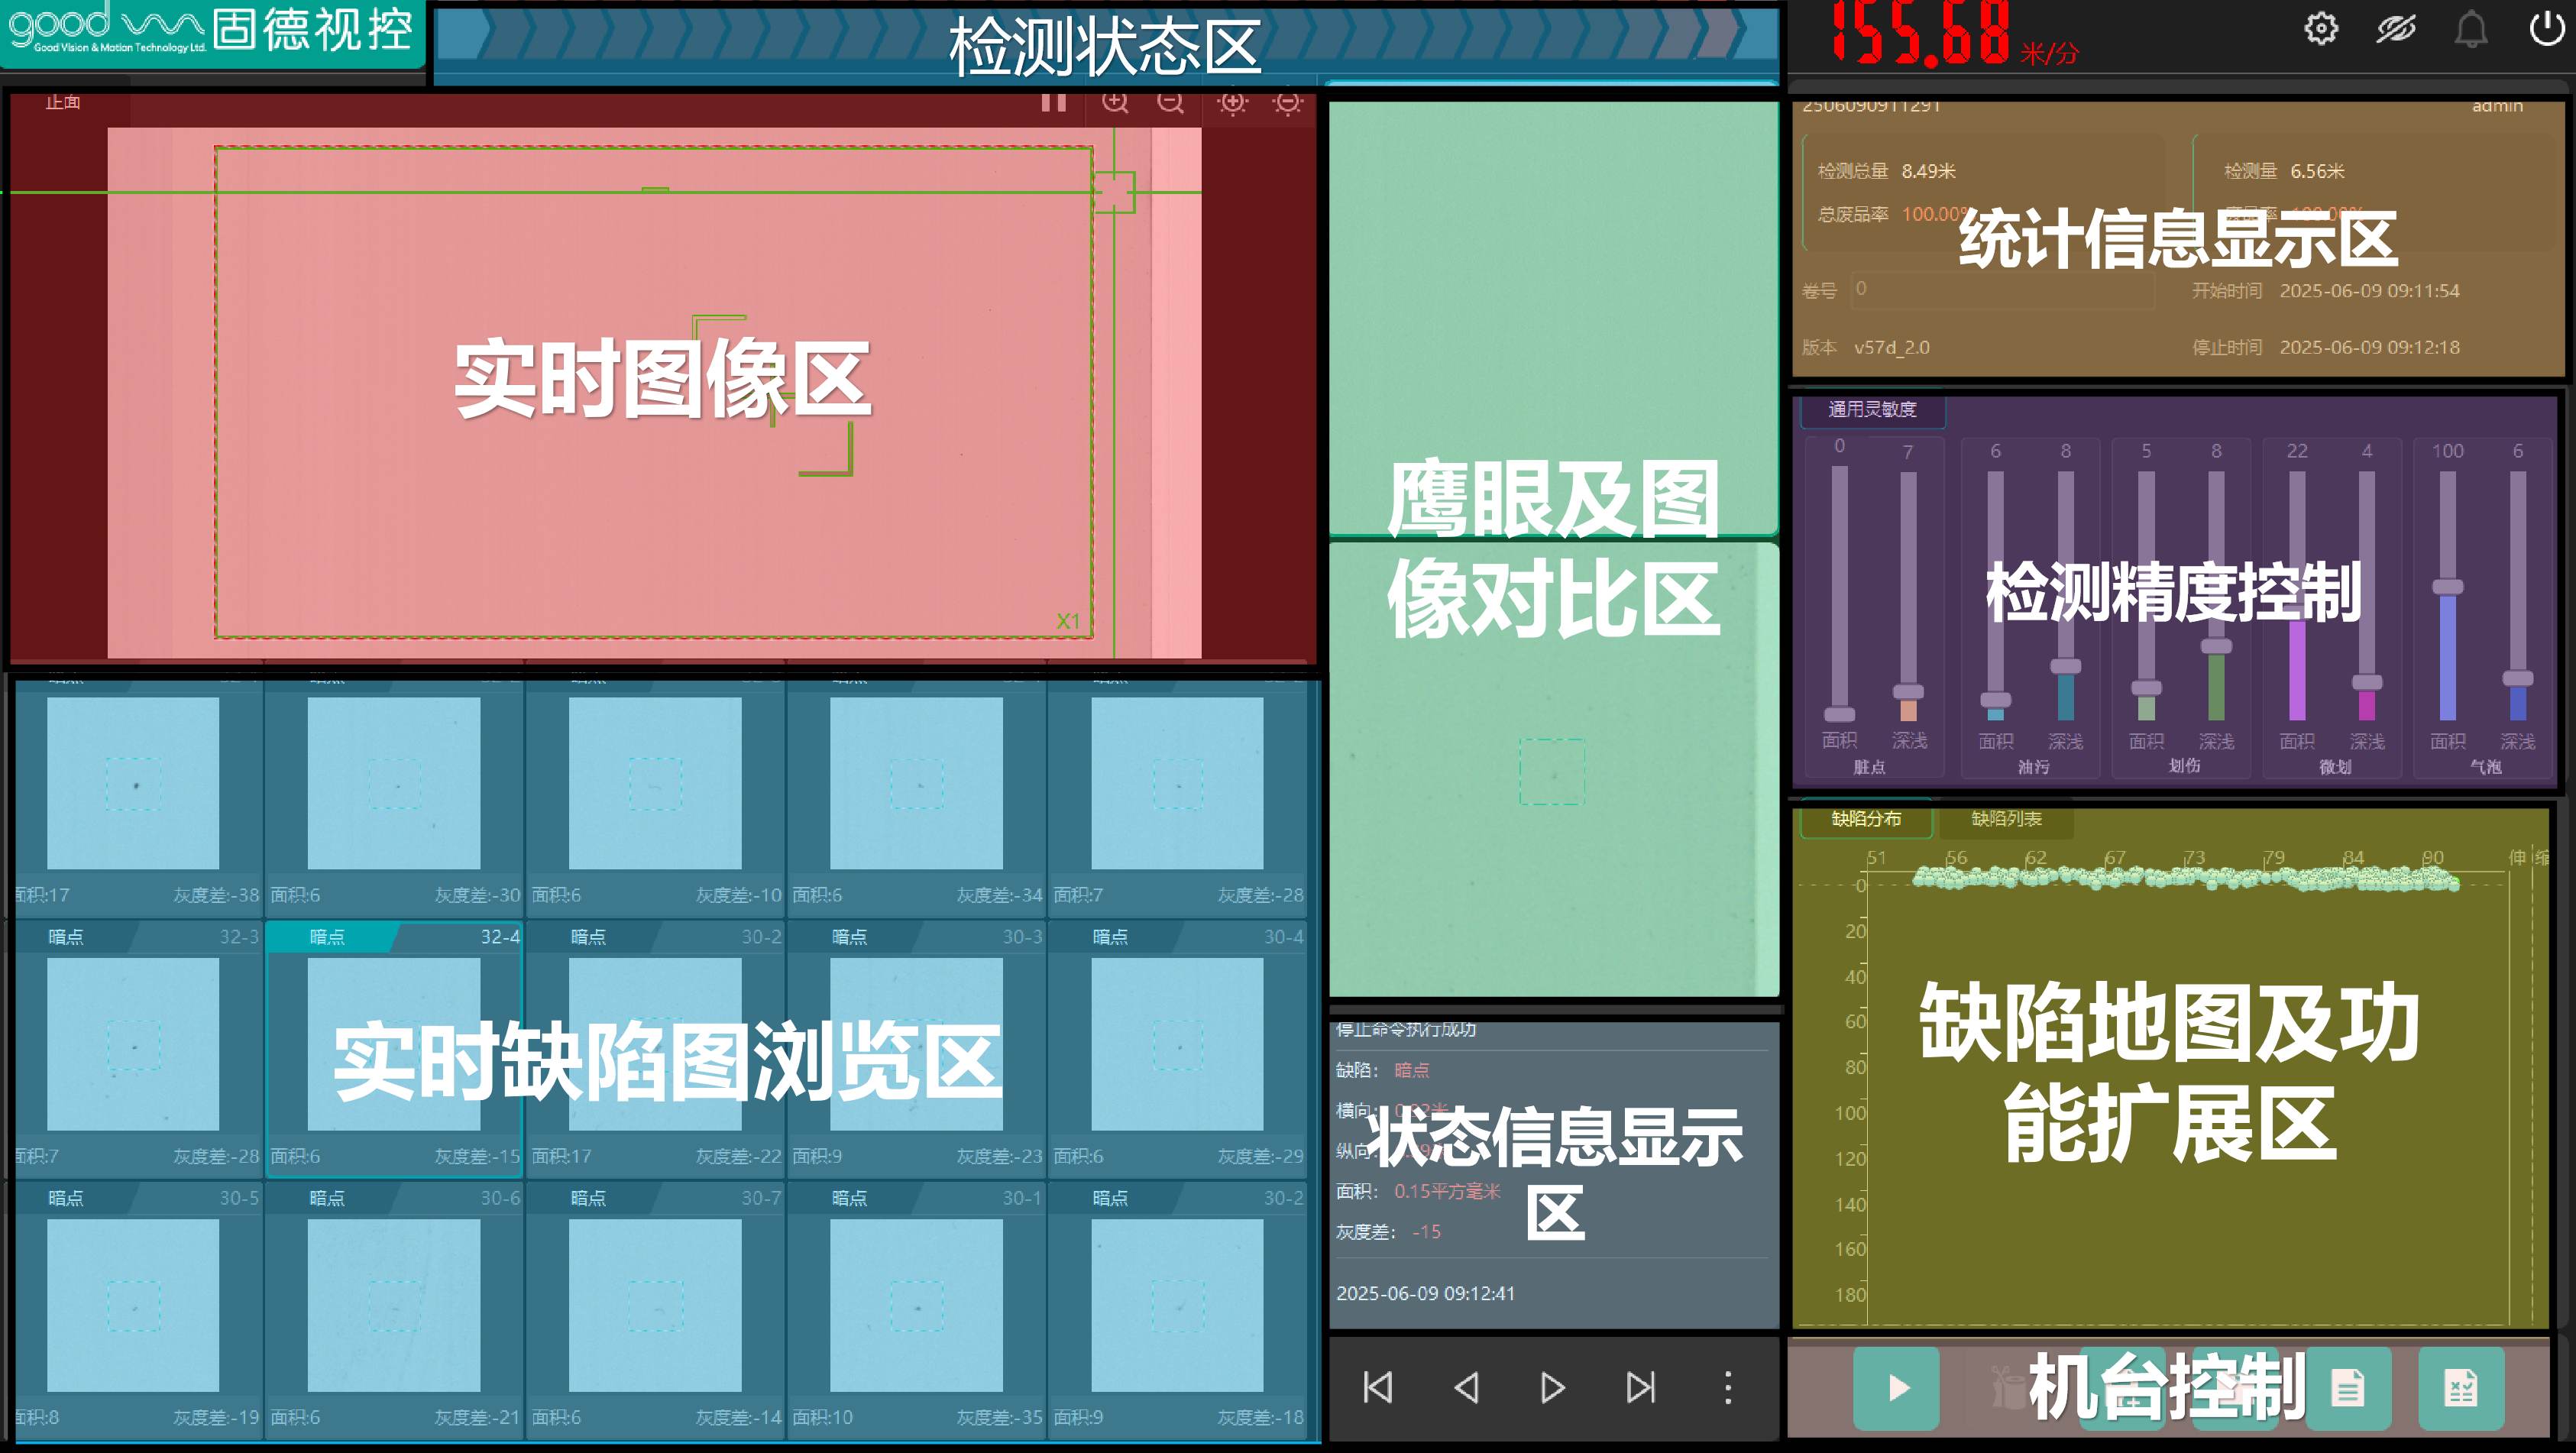
Task: Zoom in on the live image
Action: pos(1114,102)
